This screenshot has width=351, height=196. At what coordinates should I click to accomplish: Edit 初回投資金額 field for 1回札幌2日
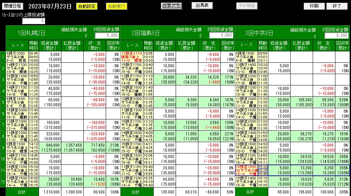click(107, 35)
